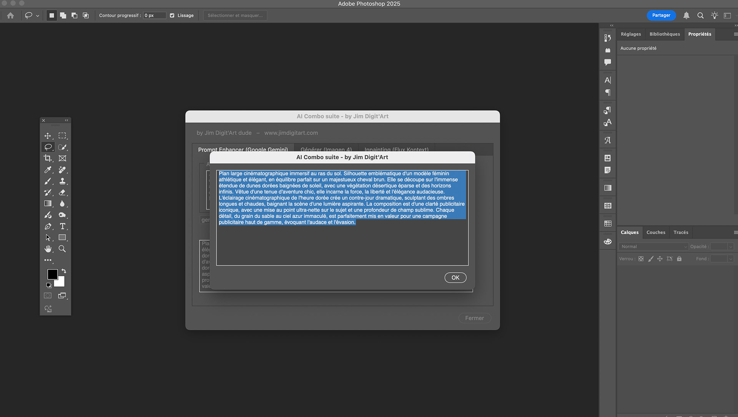
Task: Toggle lock all padlock icon
Action: [679, 259]
